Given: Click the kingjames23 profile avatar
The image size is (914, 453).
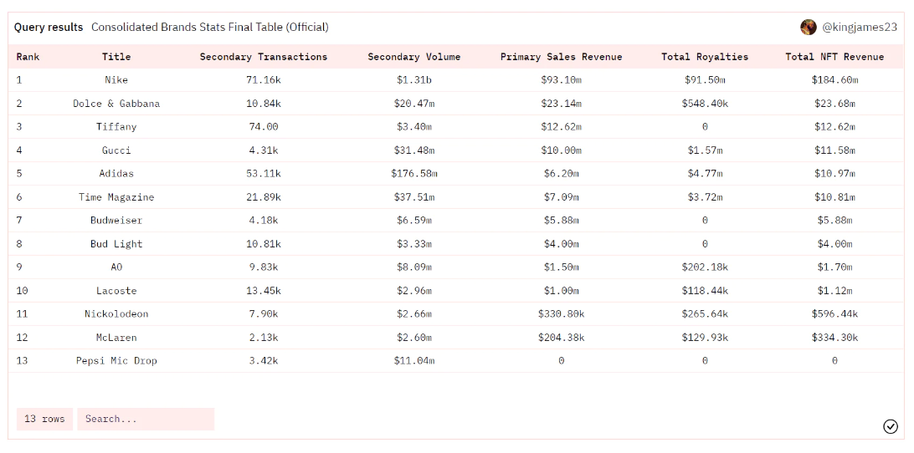Looking at the screenshot, I should 809,28.
